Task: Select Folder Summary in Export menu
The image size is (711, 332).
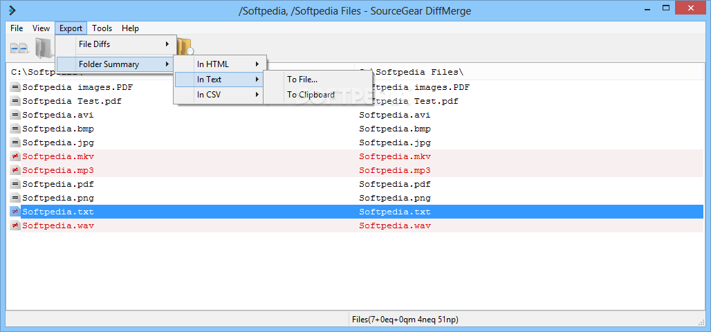Action: [116, 64]
